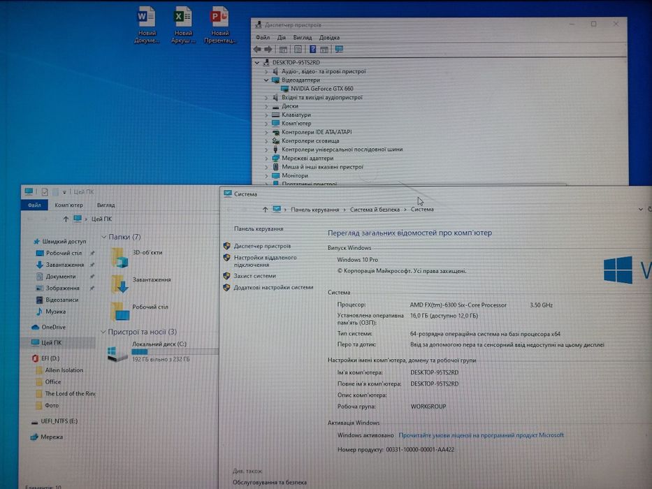Open The Lord of the Rings folder

[69, 393]
